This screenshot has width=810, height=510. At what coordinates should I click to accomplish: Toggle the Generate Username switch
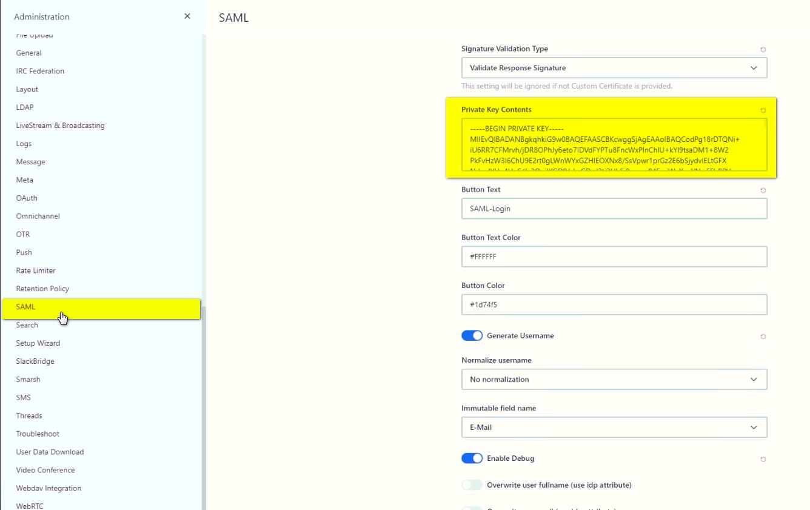(472, 336)
